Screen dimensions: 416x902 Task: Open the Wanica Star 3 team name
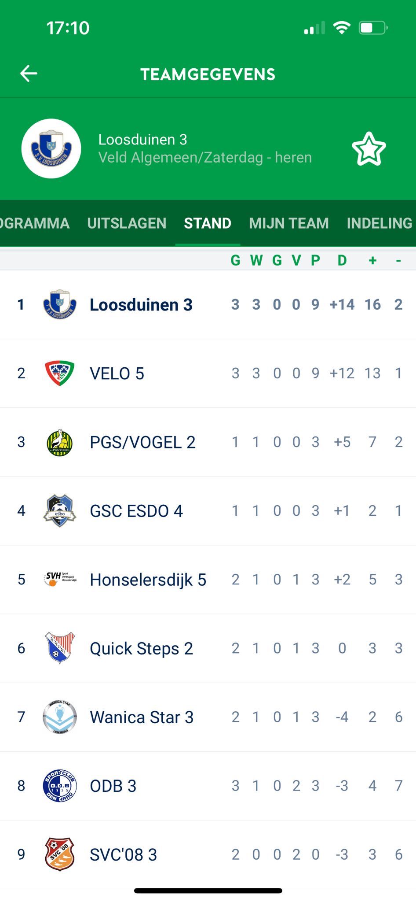coord(142,717)
